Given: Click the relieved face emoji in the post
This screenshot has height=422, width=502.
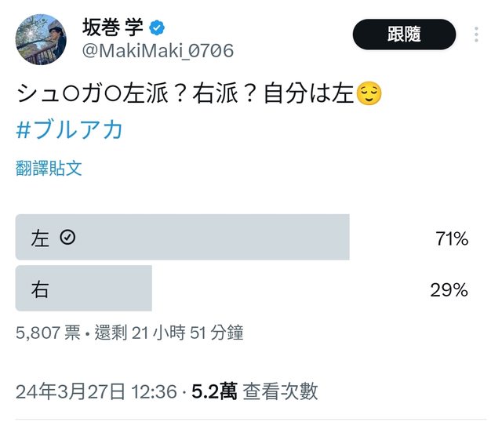Looking at the screenshot, I should (x=369, y=95).
